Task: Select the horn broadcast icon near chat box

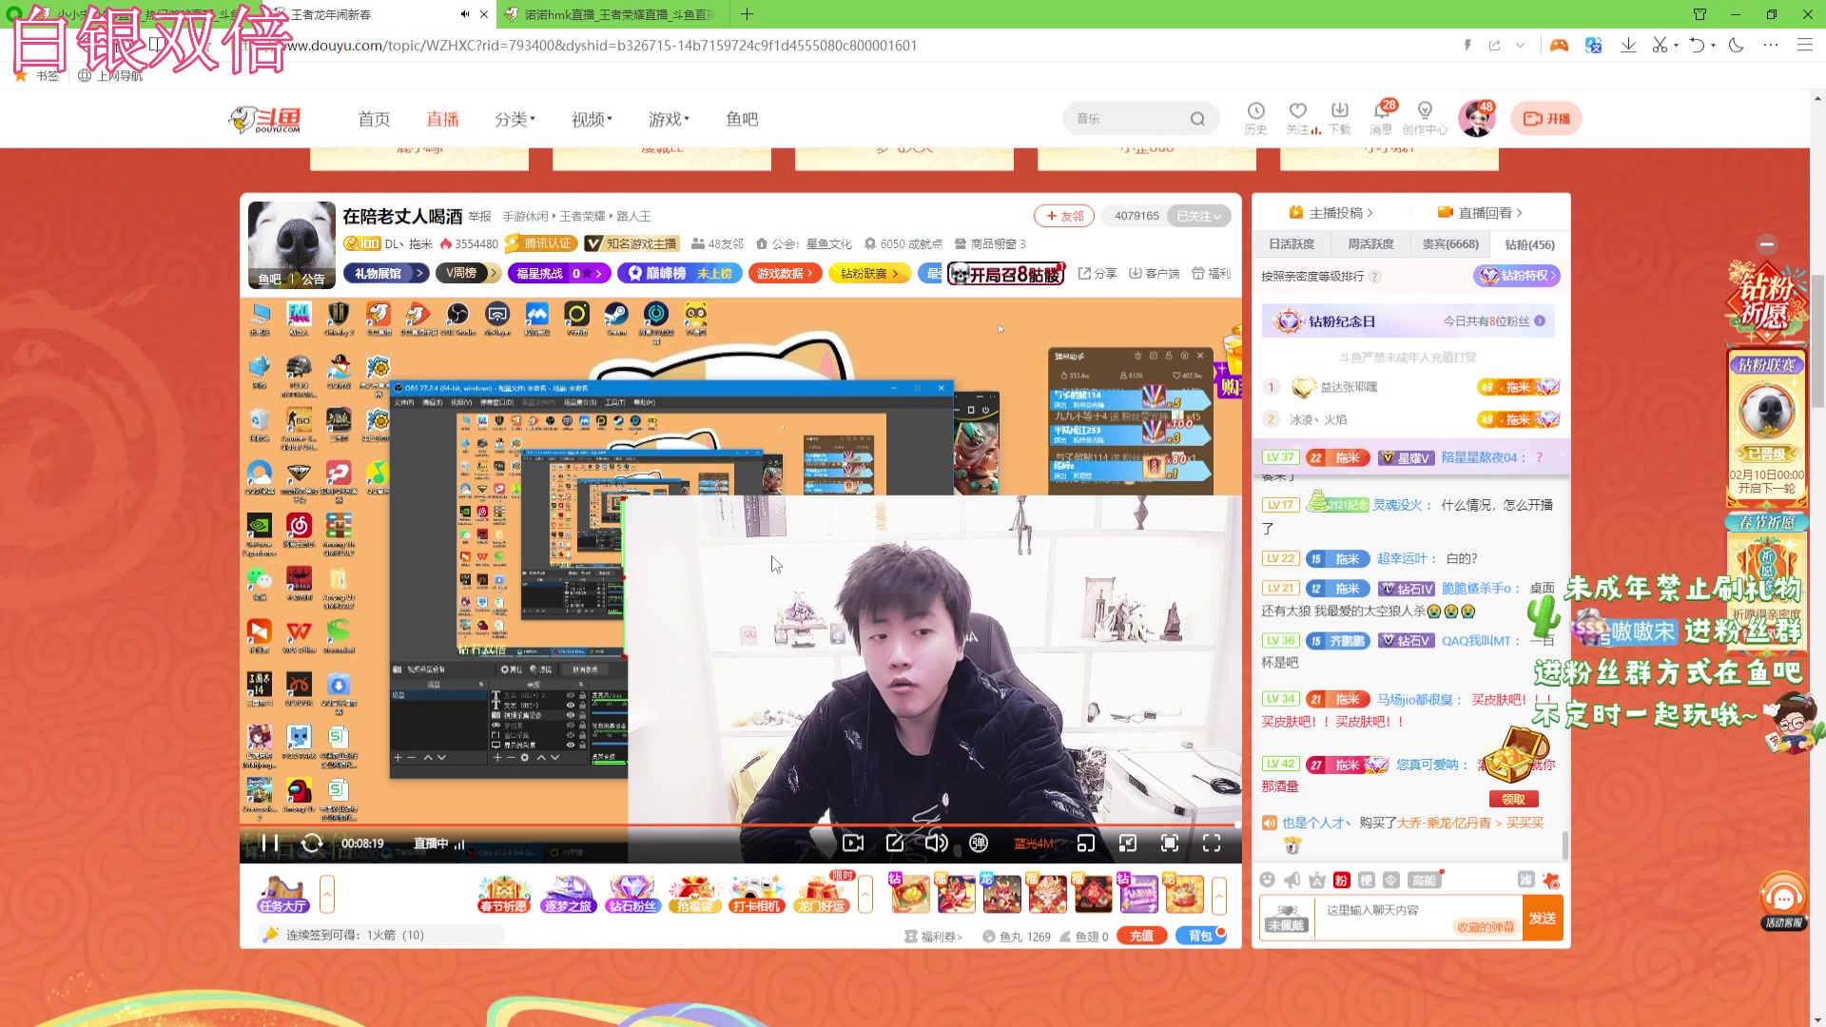Action: point(1292,881)
